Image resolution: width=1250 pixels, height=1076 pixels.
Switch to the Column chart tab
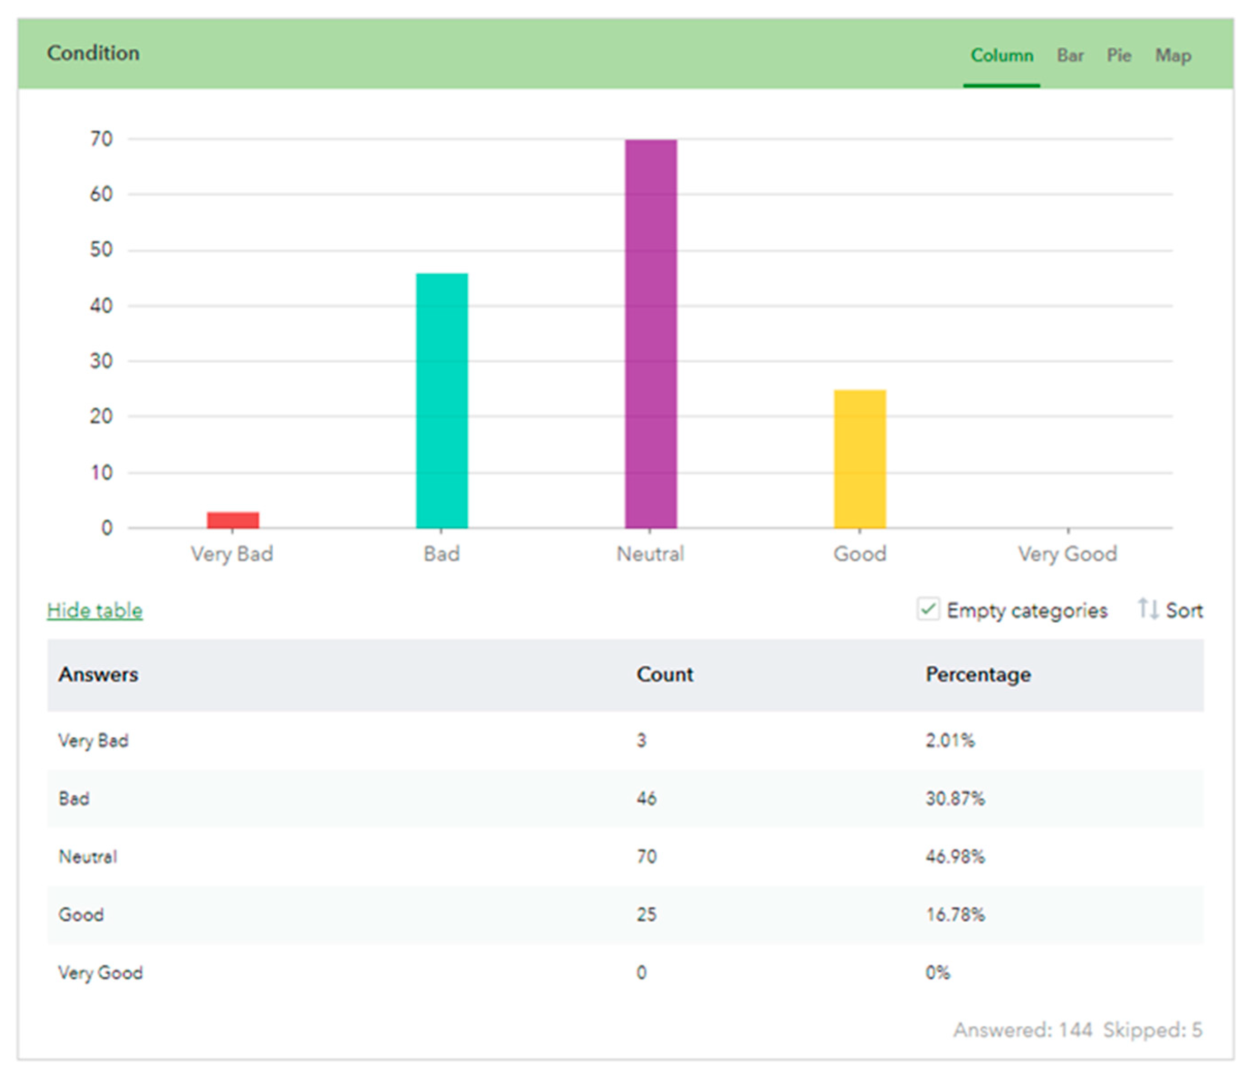(1002, 56)
